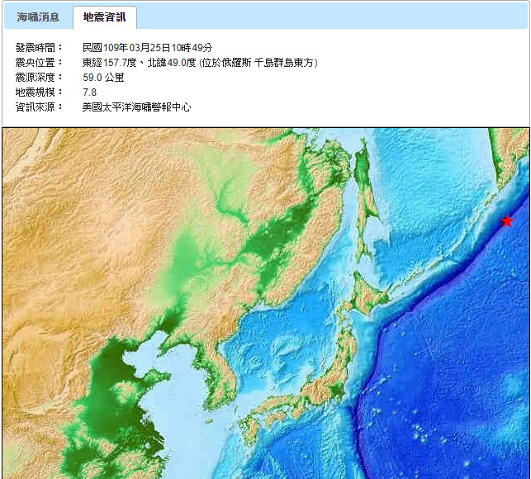The image size is (531, 479).
Task: Click the 震源深度 label
Action: (39, 78)
